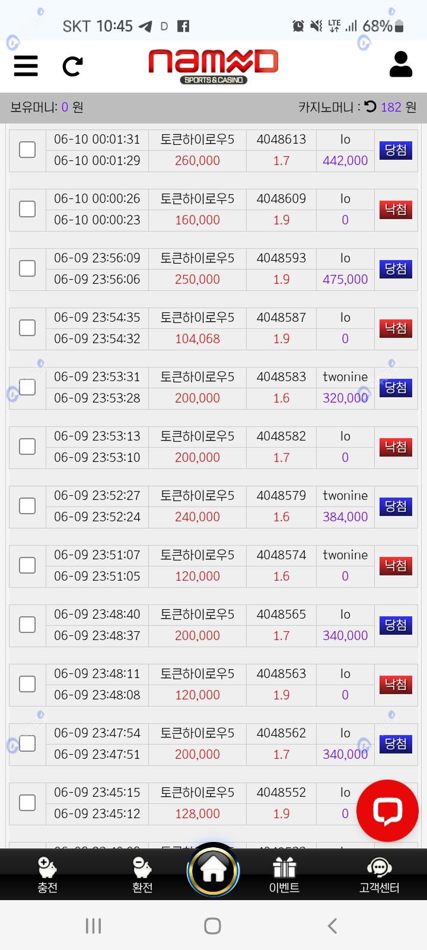
Task: Open the red live chat bubble
Action: (x=387, y=810)
